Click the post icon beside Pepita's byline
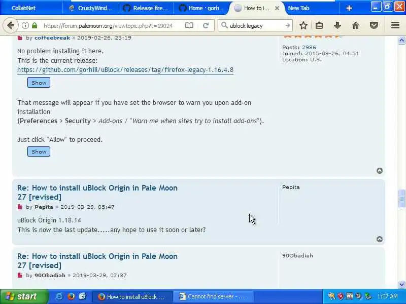 tap(20, 207)
